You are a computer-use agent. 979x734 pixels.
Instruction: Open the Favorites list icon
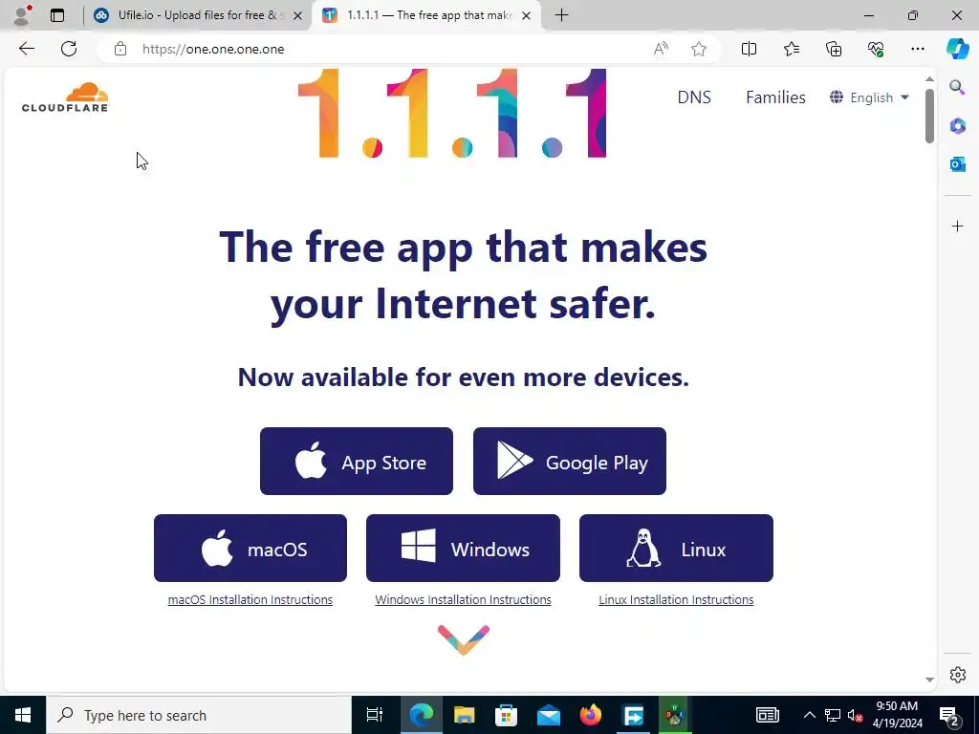791,49
